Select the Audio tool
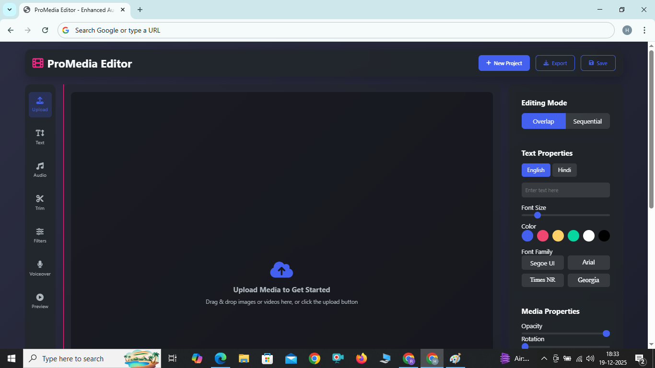655x368 pixels. pos(40,170)
